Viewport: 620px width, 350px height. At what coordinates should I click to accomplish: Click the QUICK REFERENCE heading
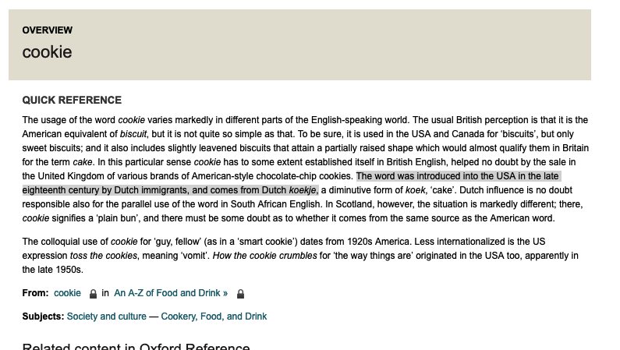coord(72,100)
